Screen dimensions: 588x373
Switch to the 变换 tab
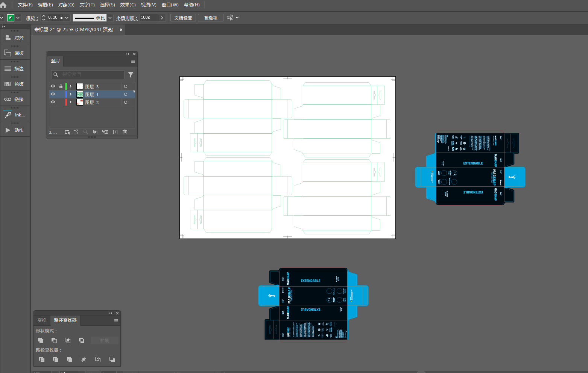42,320
